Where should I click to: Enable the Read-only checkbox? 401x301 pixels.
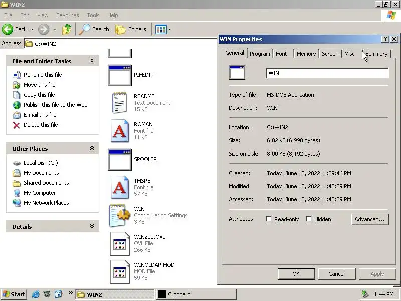tap(269, 219)
